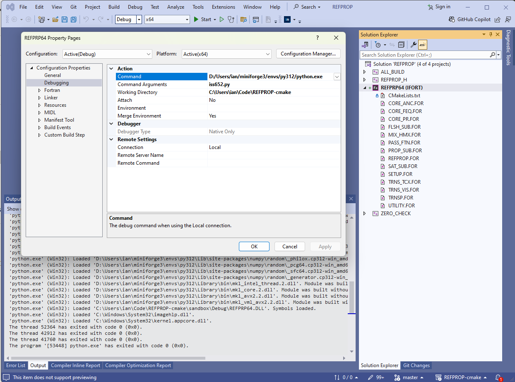Click the wrench Properties icon
Screen dimensions: 515x382
[x=413, y=45]
